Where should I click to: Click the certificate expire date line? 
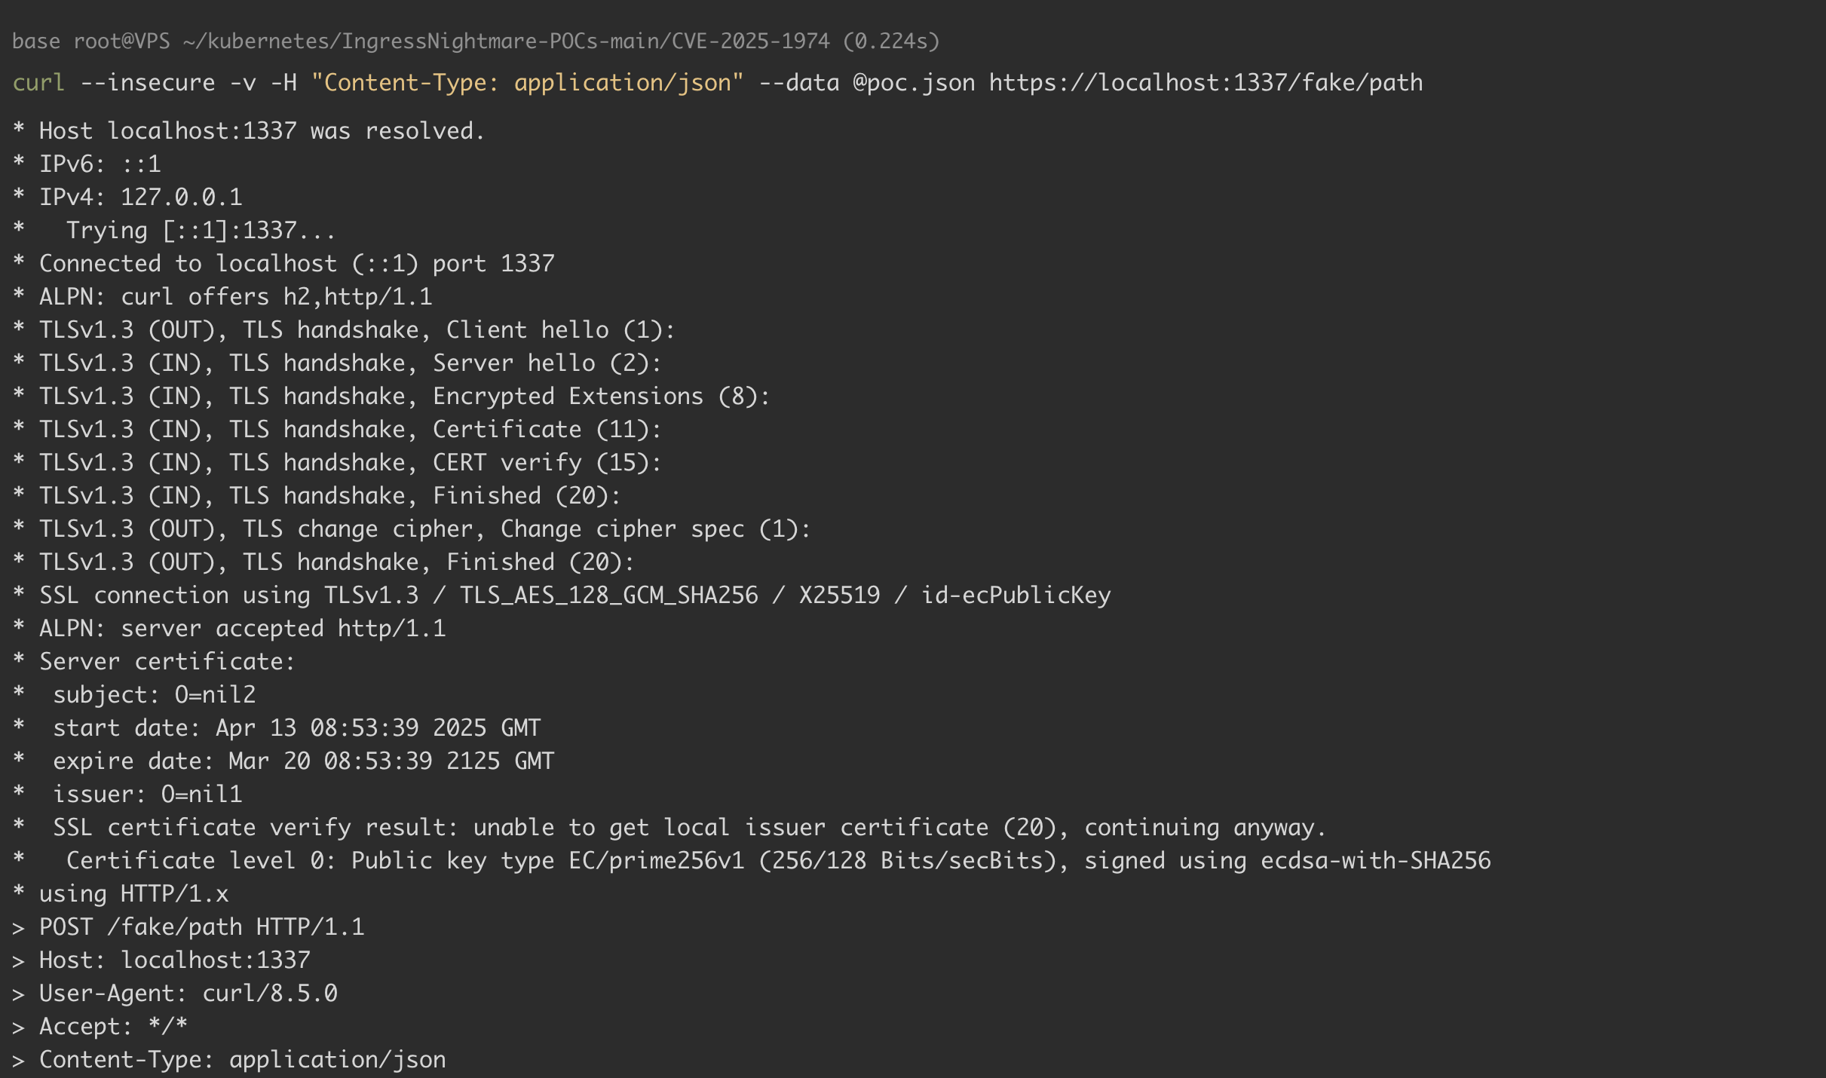(303, 761)
